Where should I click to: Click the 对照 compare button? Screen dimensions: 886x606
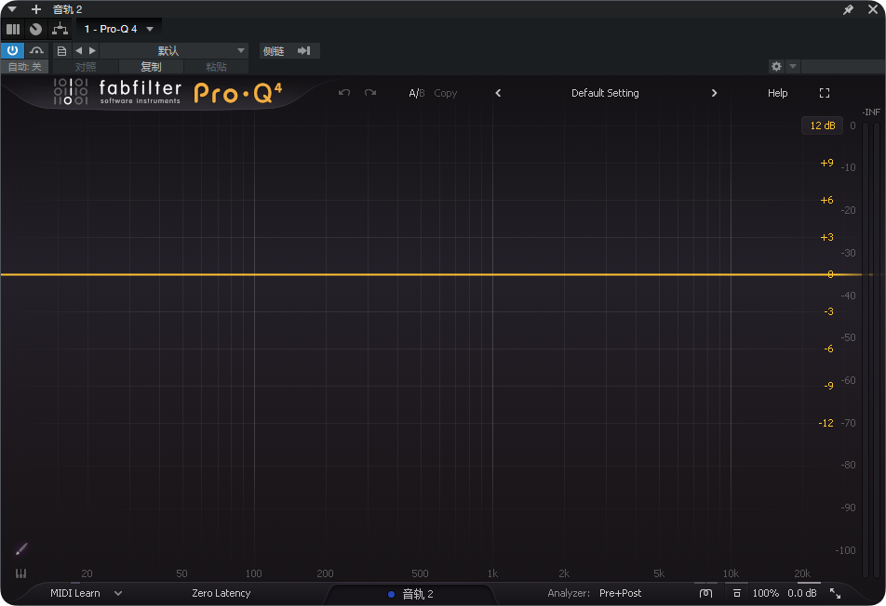pos(86,67)
